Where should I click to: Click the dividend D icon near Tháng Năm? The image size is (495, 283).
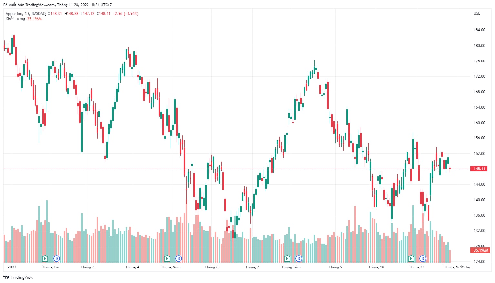pos(179,258)
